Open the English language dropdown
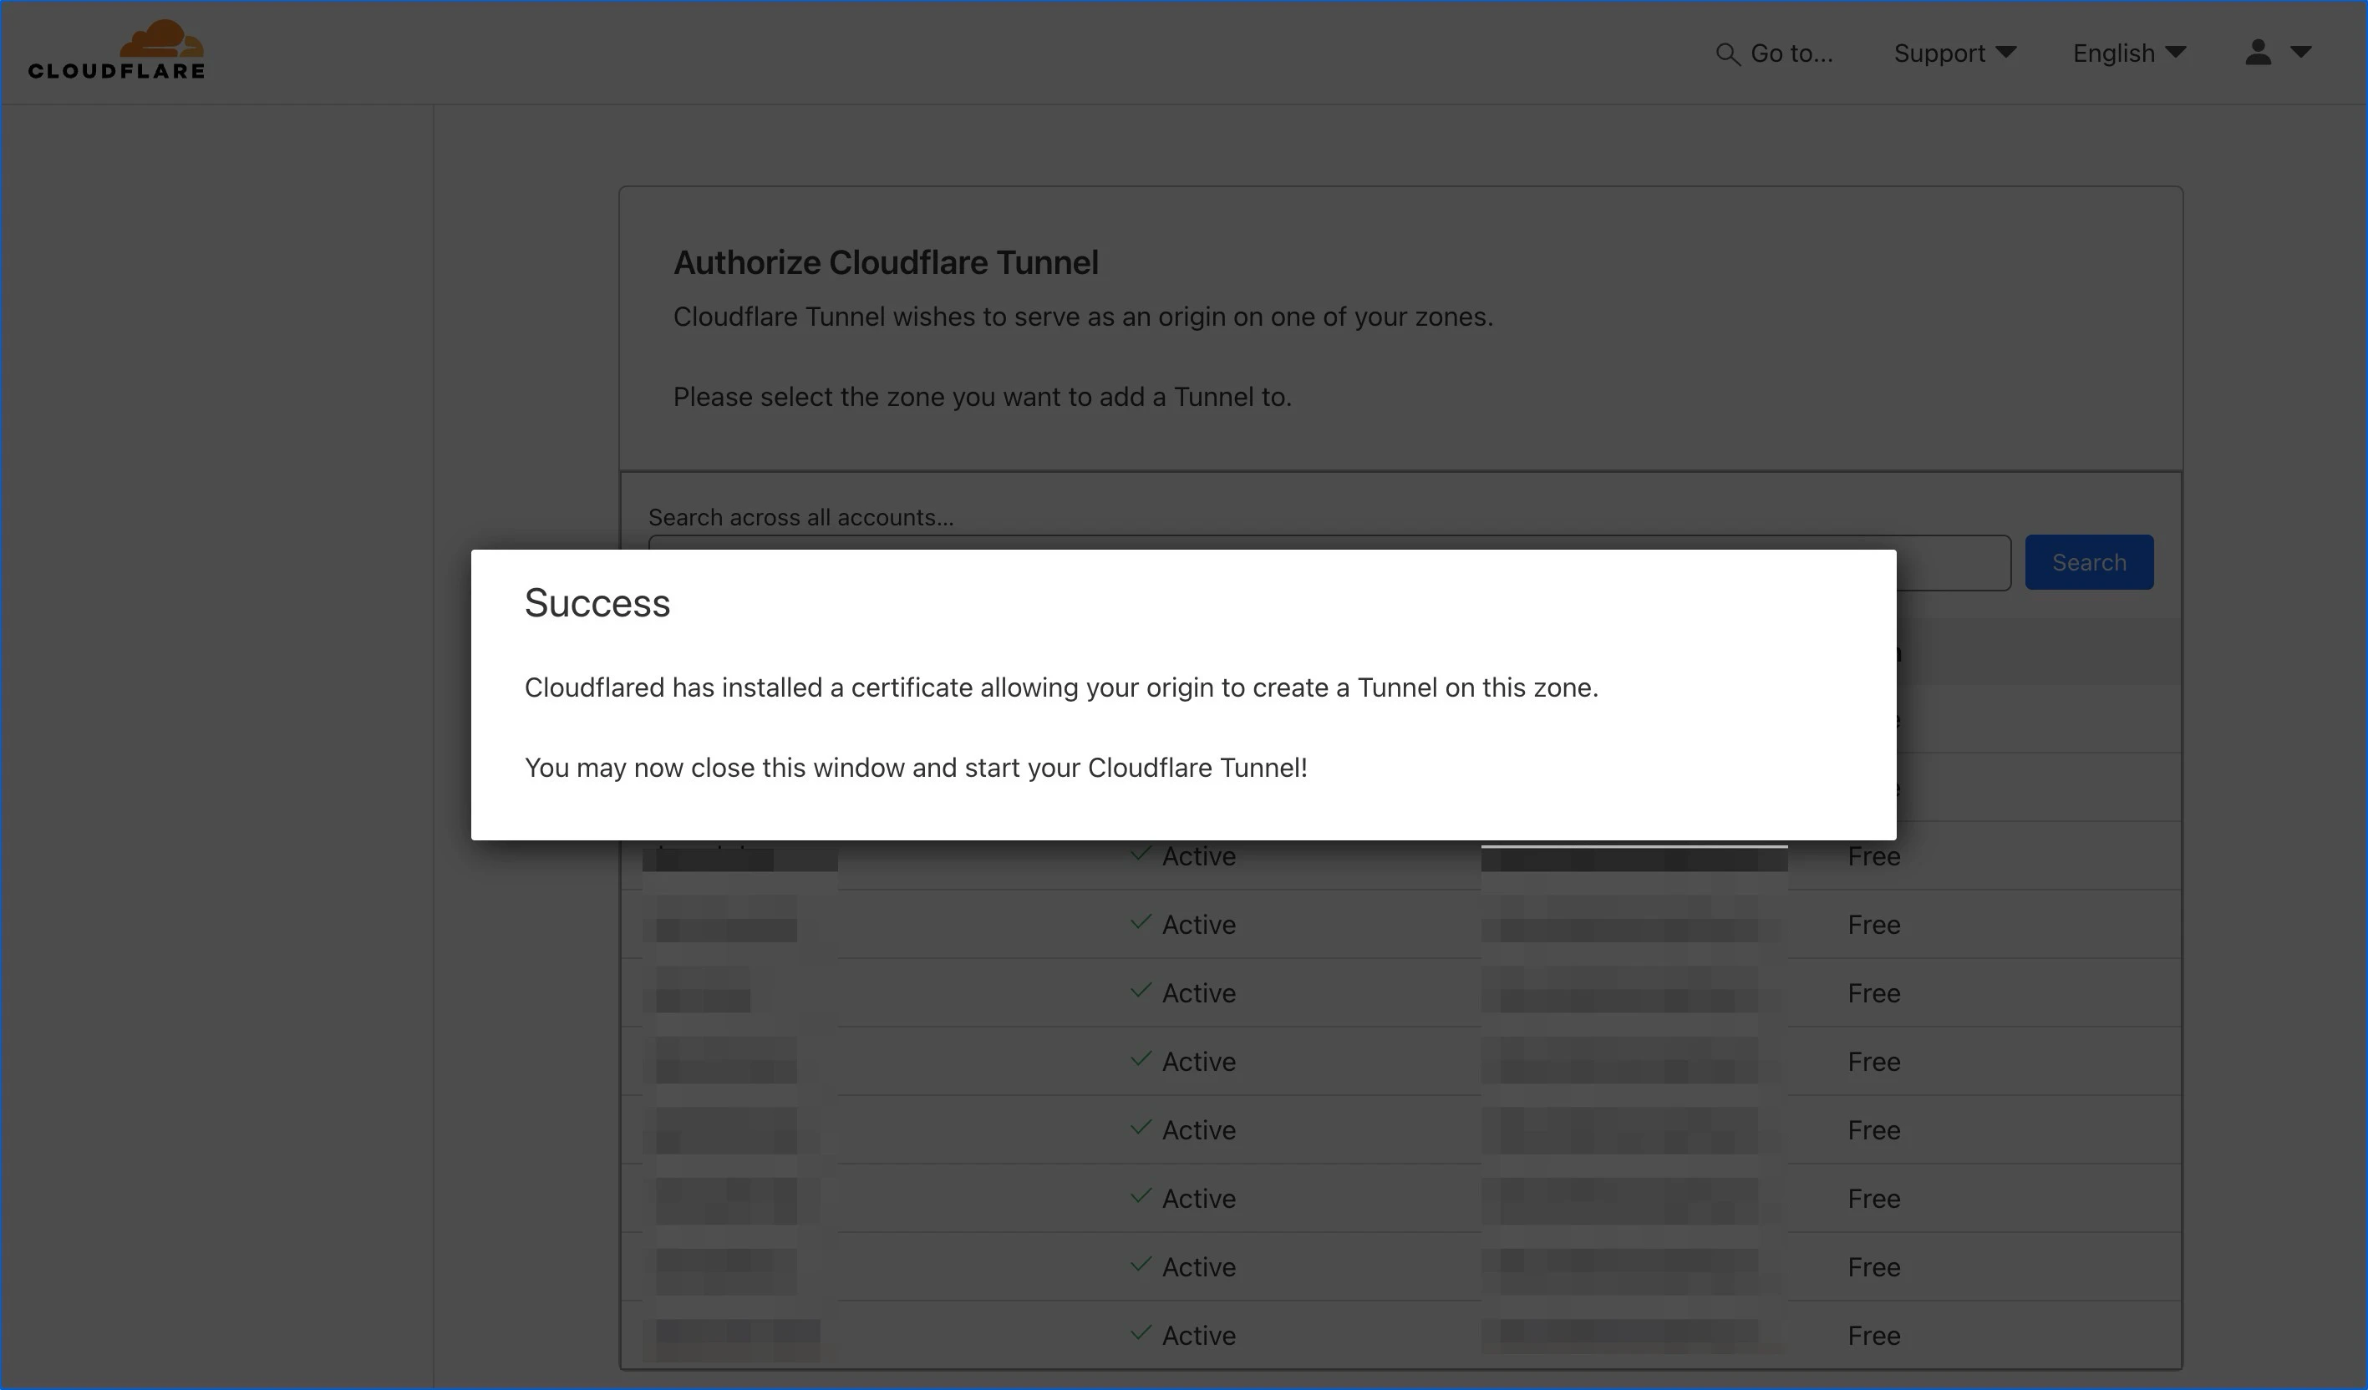The image size is (2368, 1390). coord(2129,53)
